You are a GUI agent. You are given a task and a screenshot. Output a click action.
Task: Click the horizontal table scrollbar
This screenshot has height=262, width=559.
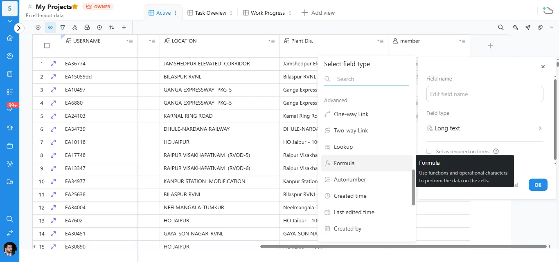point(403,246)
